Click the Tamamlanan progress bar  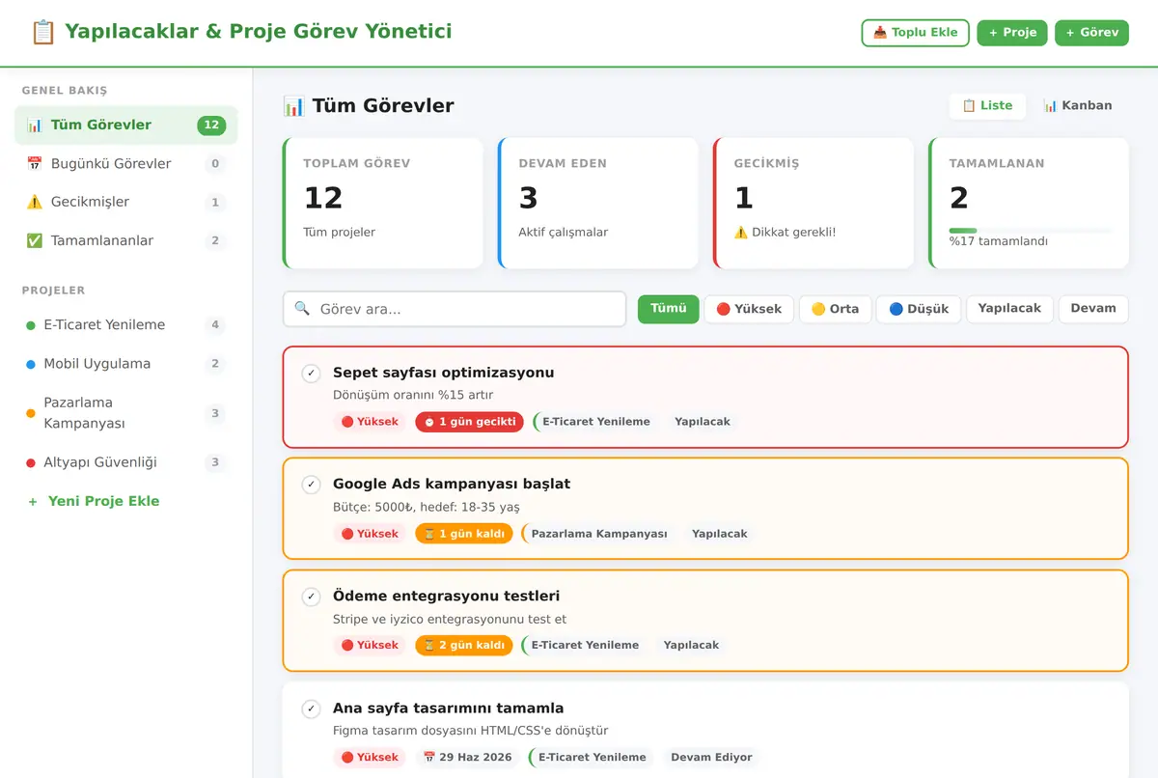pos(1029,231)
